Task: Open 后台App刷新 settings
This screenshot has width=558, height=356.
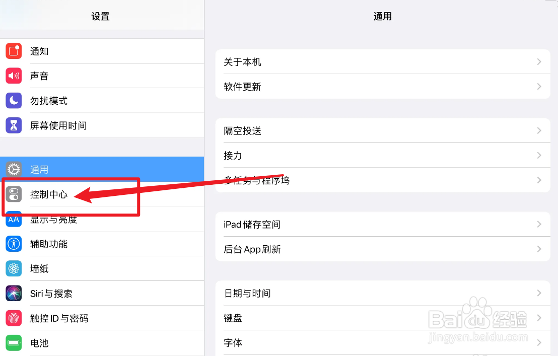Action: (x=382, y=249)
